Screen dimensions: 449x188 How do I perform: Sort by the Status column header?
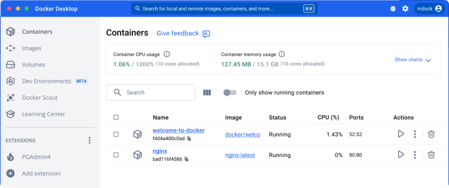[x=277, y=117]
